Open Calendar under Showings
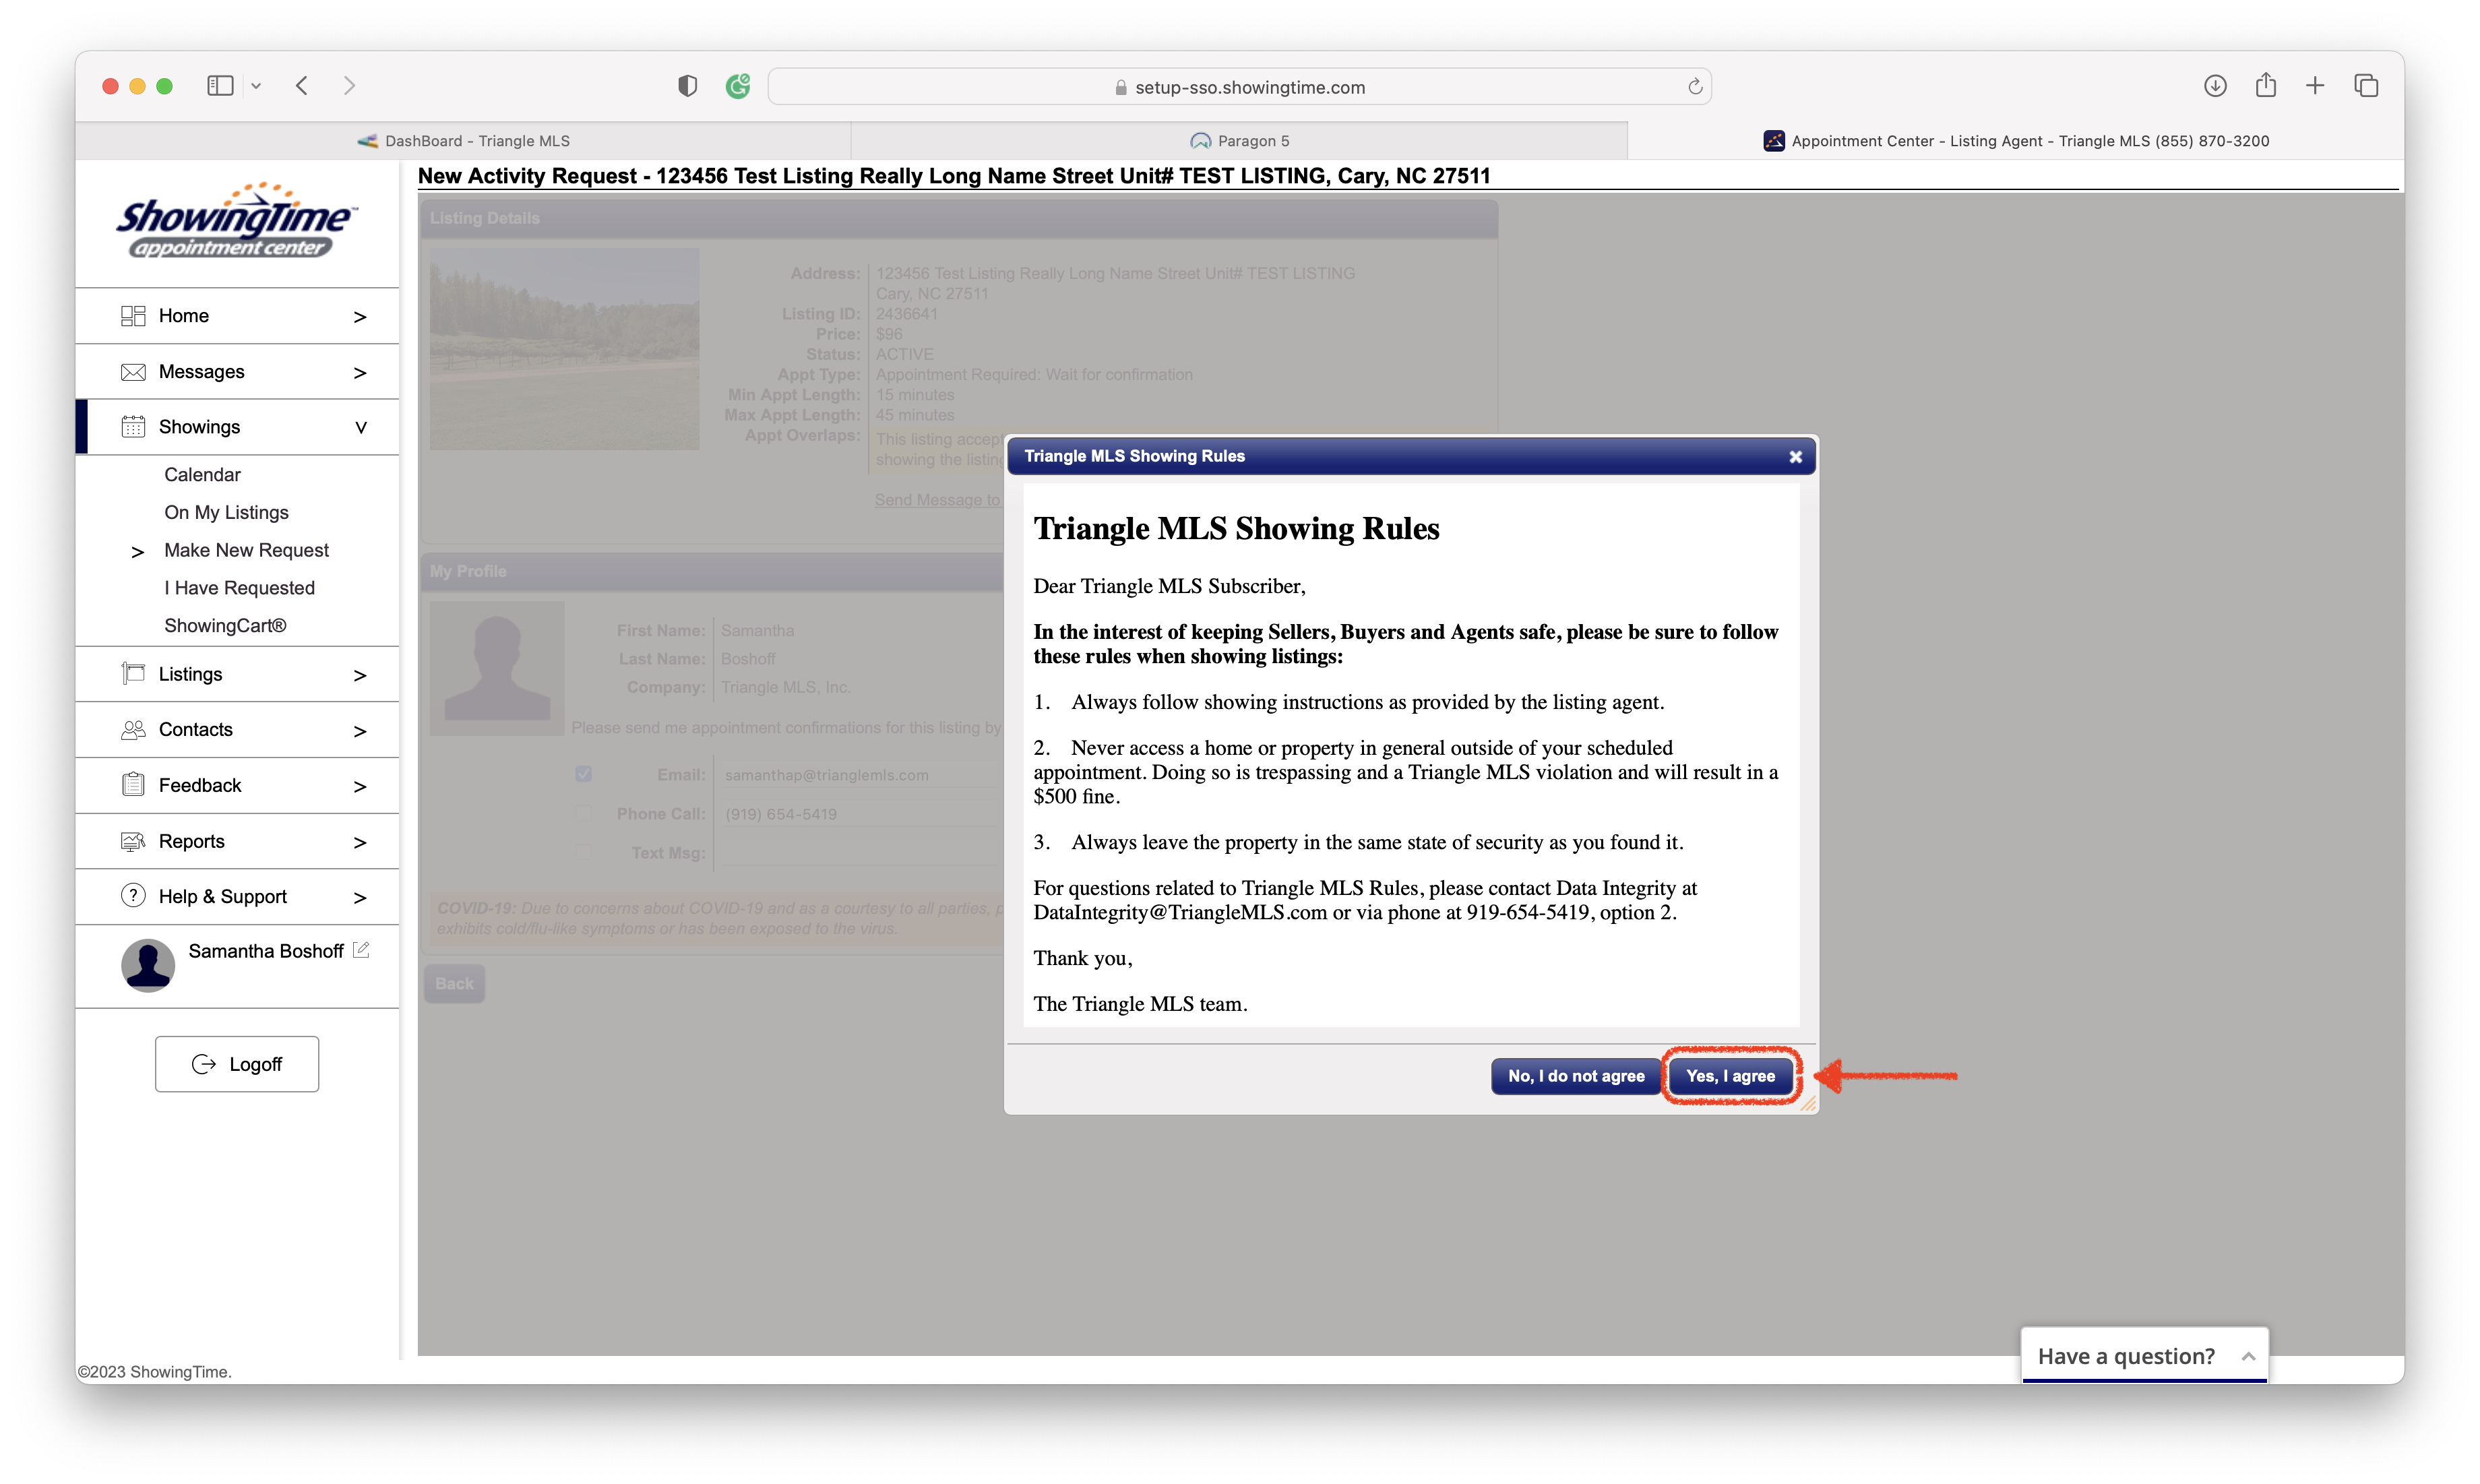Viewport: 2480px width, 1484px height. coord(202,474)
